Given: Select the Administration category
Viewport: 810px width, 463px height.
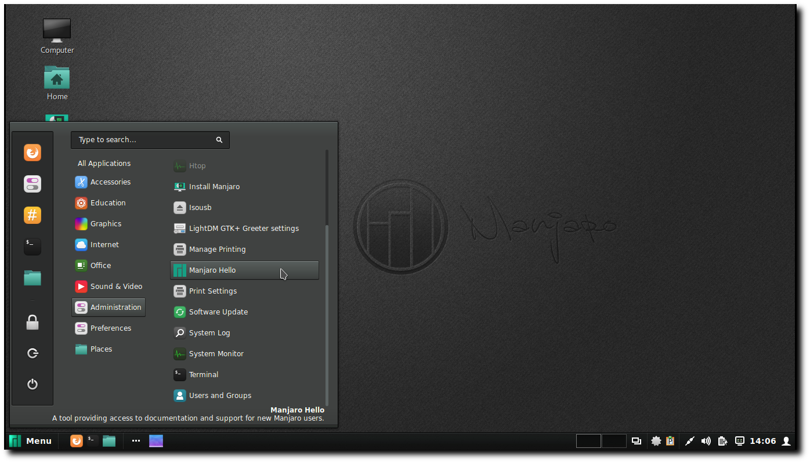Looking at the screenshot, I should (x=109, y=308).
